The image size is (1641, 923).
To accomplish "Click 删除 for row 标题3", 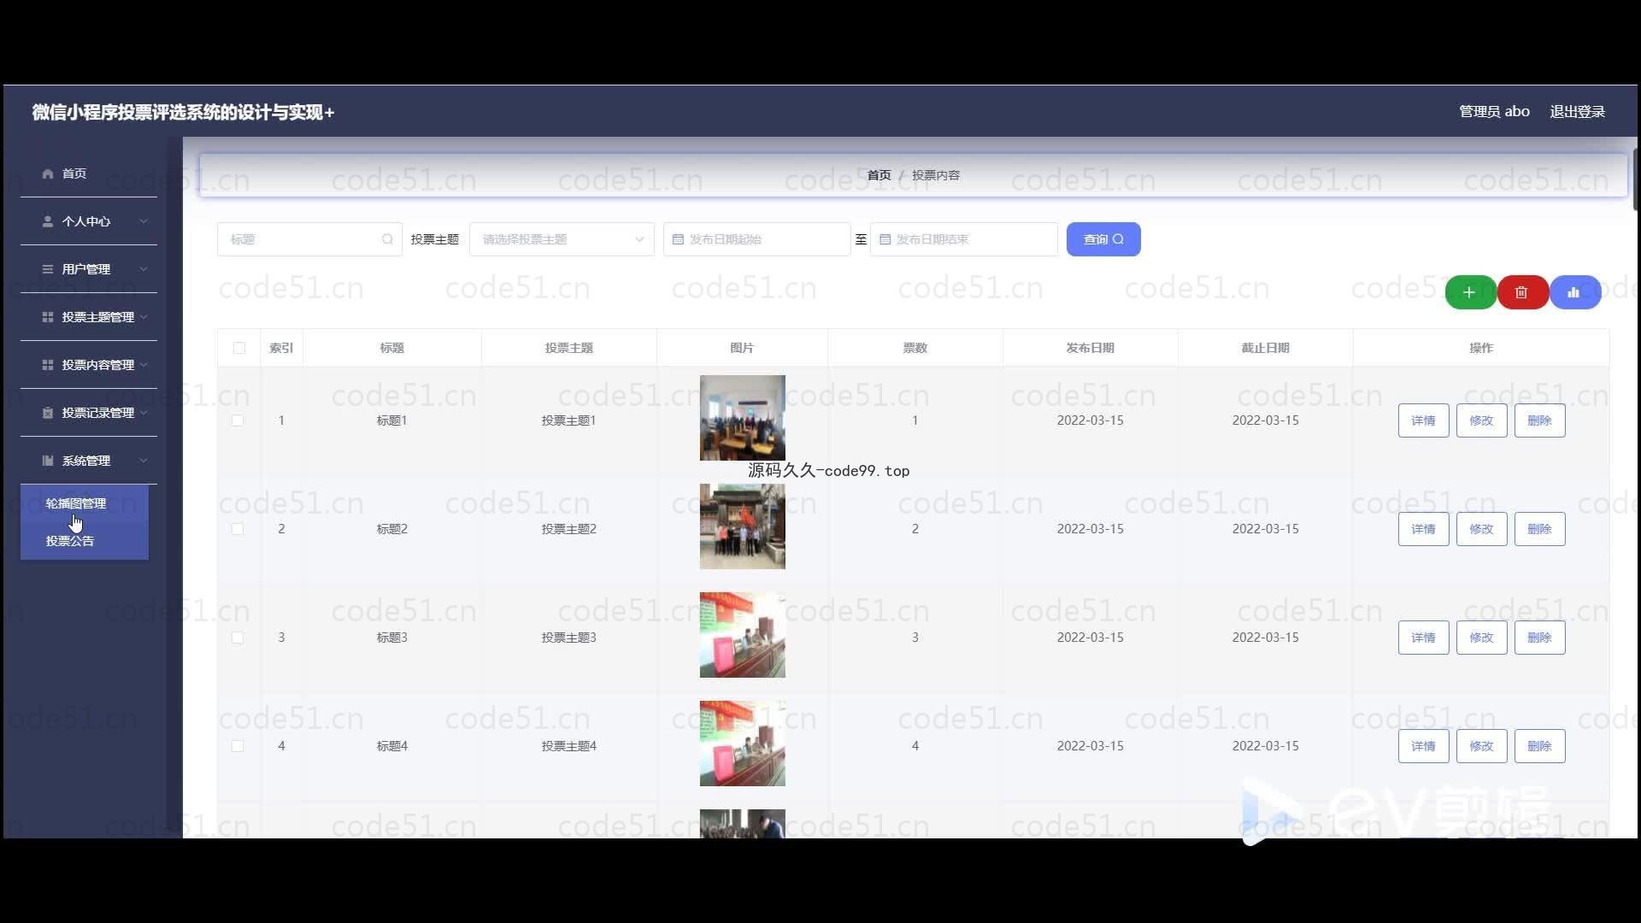I will 1539,638.
